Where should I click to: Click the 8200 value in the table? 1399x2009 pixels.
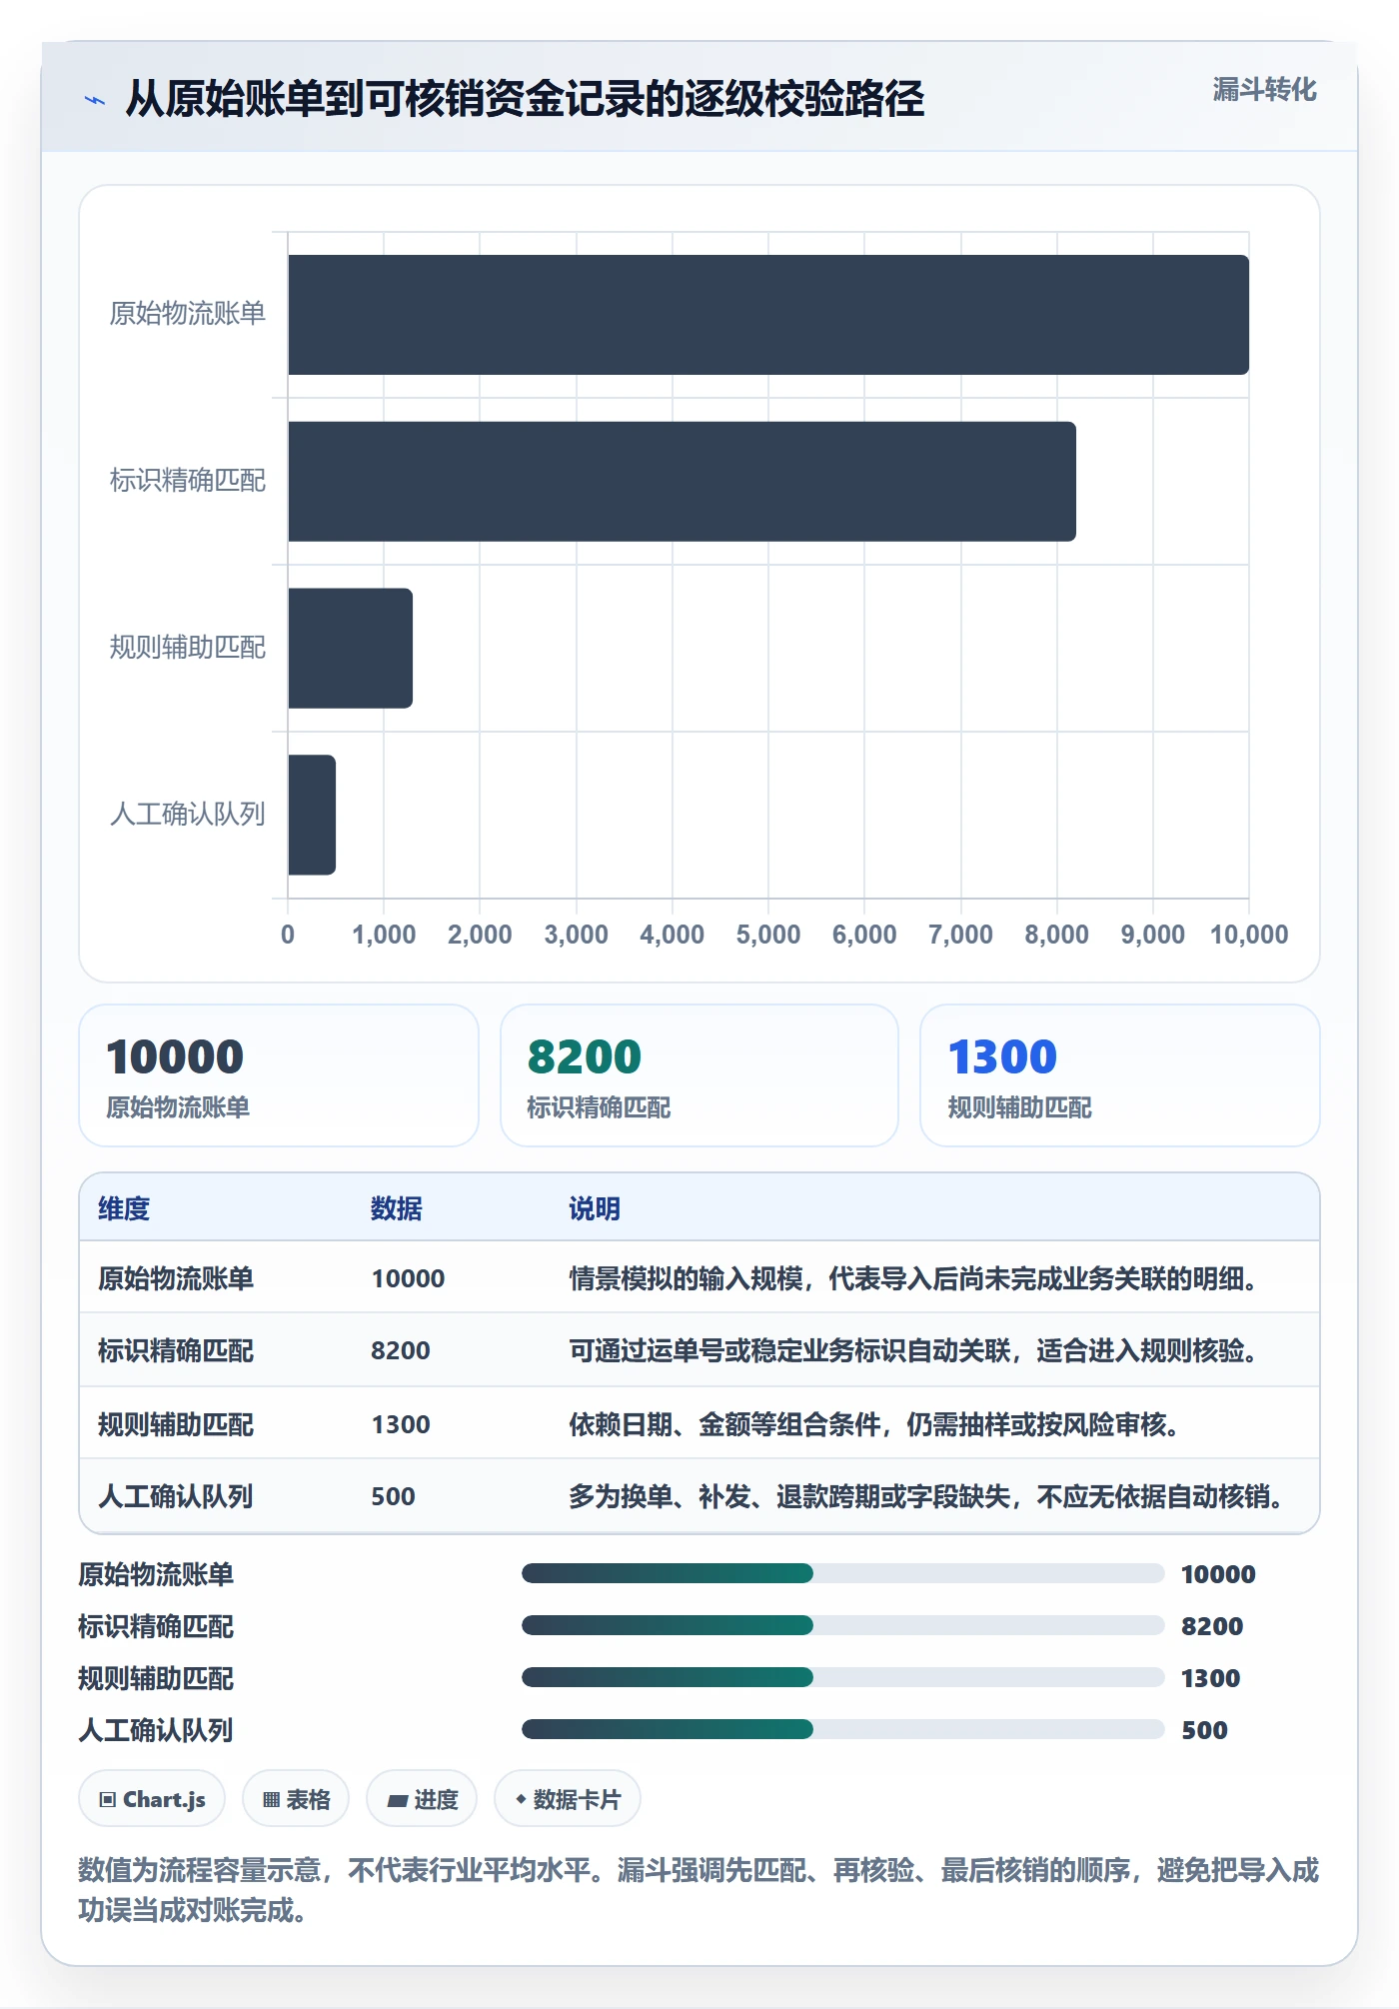click(401, 1350)
